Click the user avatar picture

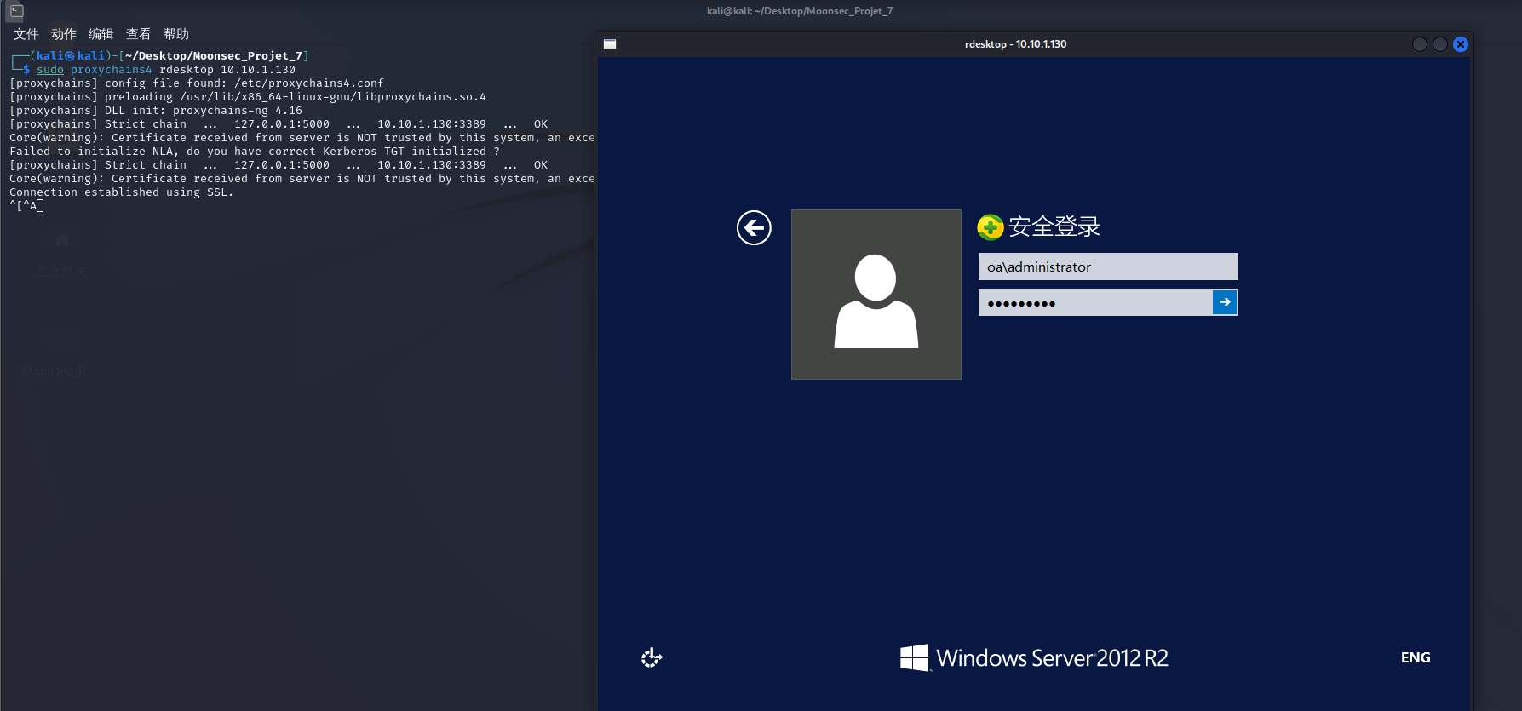[876, 295]
